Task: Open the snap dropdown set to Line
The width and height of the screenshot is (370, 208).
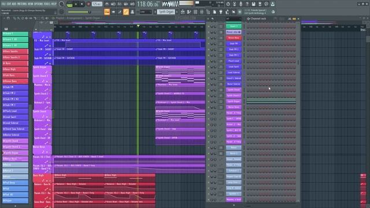Action: coord(145,12)
